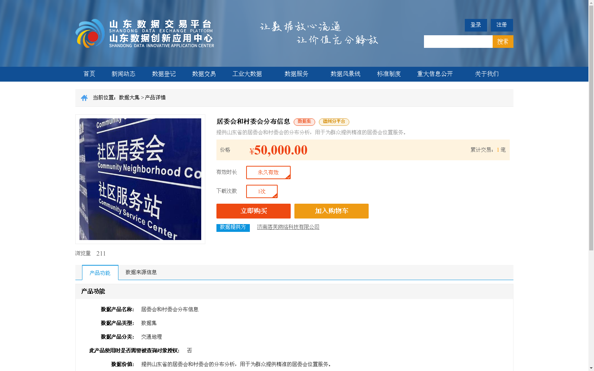Open 数据服务 navigation item
The height and width of the screenshot is (371, 594).
(x=296, y=74)
